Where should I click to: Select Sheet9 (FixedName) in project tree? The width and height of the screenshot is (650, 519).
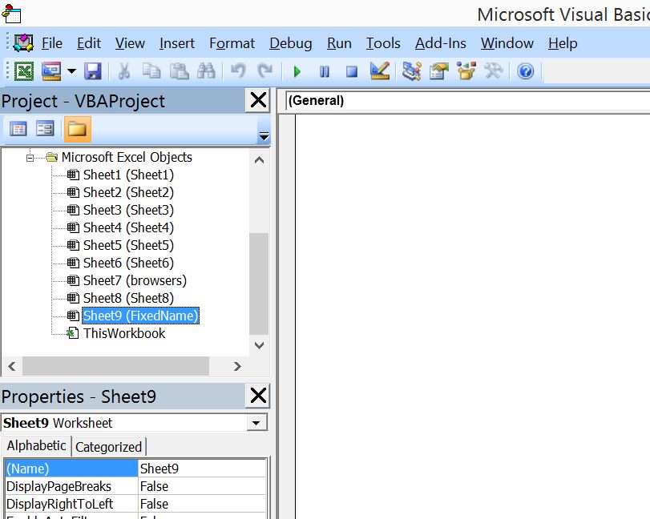click(140, 316)
